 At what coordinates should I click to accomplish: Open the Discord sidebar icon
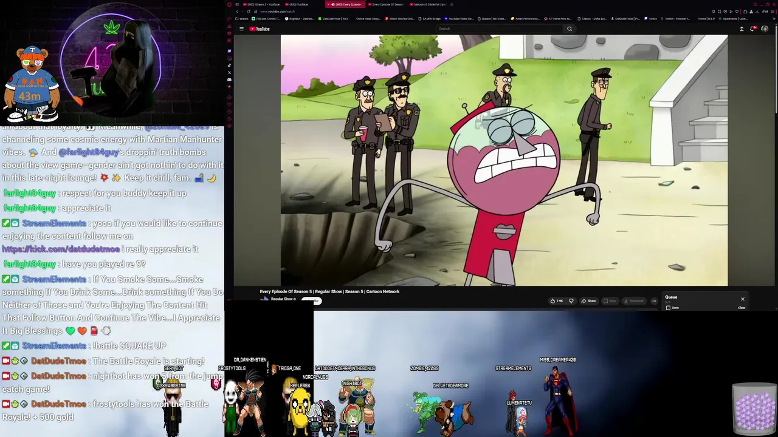pyautogui.click(x=229, y=80)
